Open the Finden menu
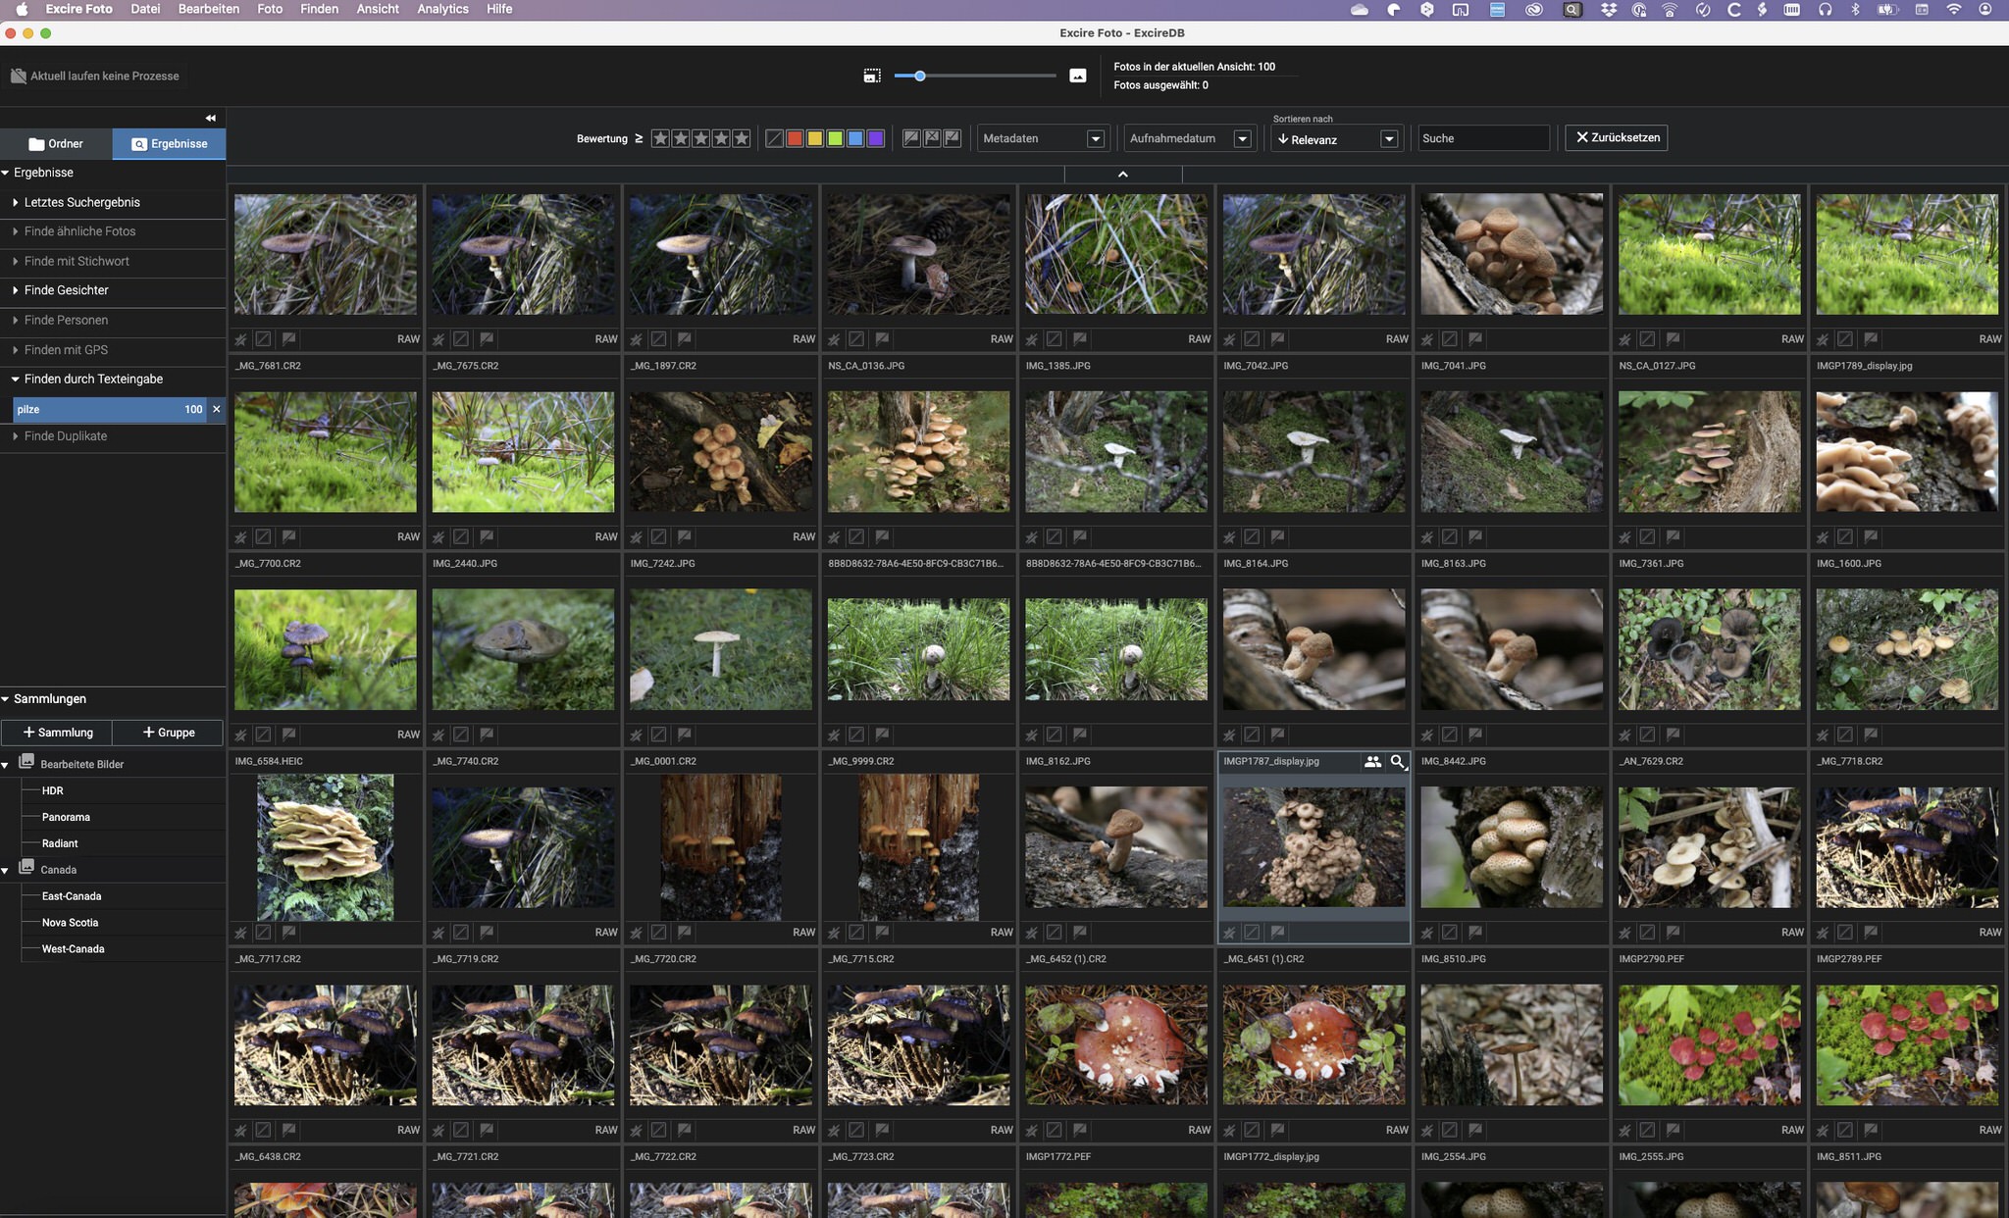 [x=319, y=9]
